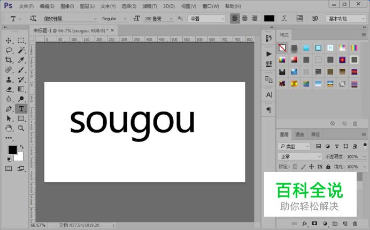Open the tool preset picker arrow
This screenshot has width=370, height=230.
coord(20,19)
